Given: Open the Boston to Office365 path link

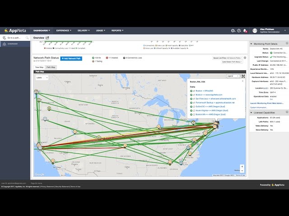Looking at the screenshot, I should coord(204,91).
